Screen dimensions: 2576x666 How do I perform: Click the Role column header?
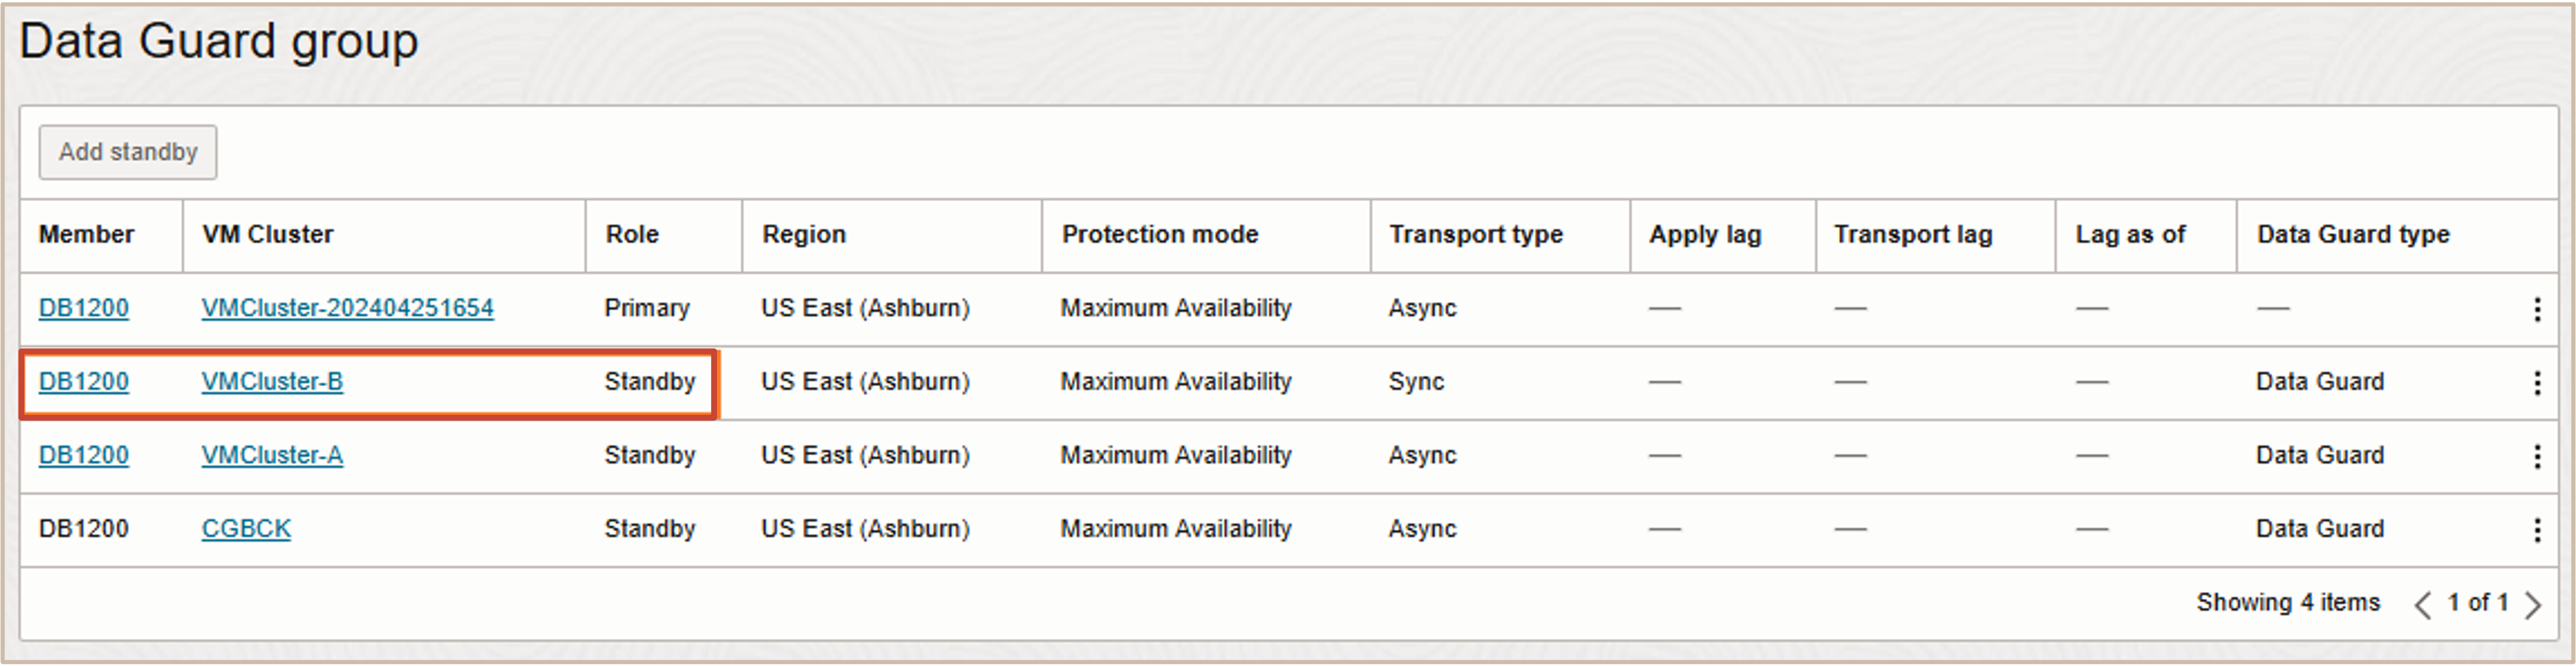[632, 234]
